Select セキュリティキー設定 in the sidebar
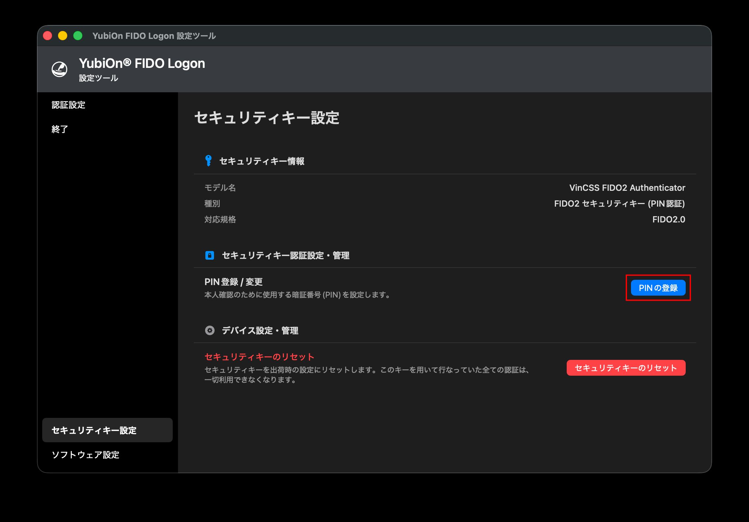The height and width of the screenshot is (522, 749). click(x=107, y=430)
